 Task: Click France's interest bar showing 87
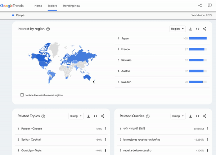click(198, 49)
